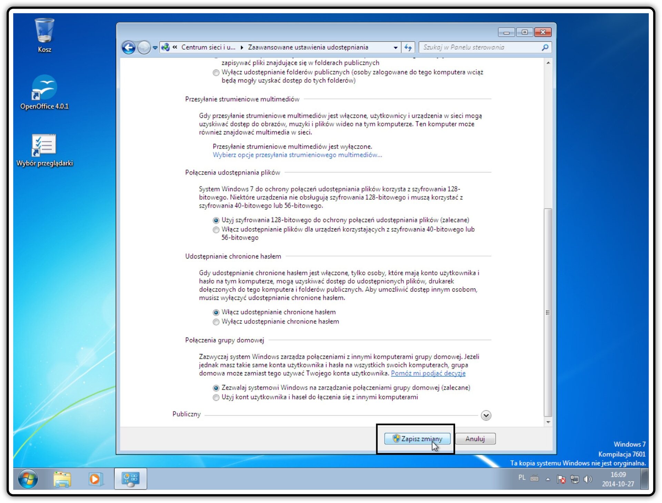Click the 'Zapisz zmiany' button
This screenshot has height=503, width=662.
pos(417,439)
